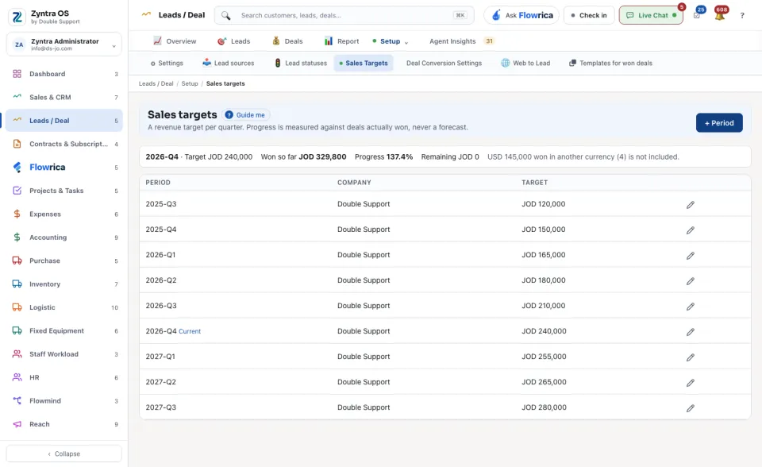
Task: Open Sales & CRM in the sidebar
Action: click(x=64, y=97)
